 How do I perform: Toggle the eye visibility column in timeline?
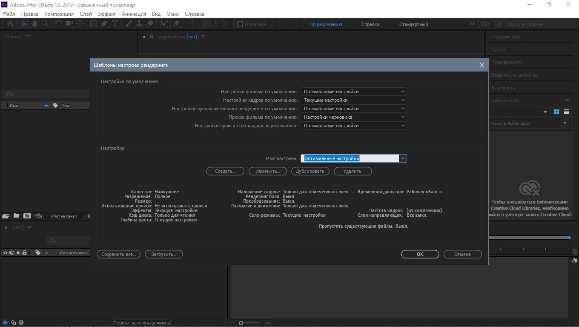click(x=6, y=253)
